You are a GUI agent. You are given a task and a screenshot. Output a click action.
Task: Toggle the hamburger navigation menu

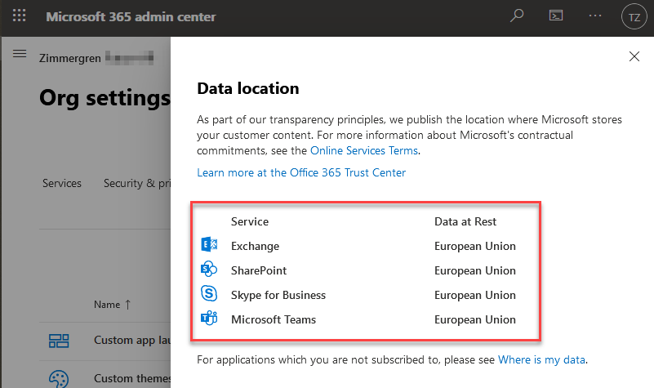point(20,54)
